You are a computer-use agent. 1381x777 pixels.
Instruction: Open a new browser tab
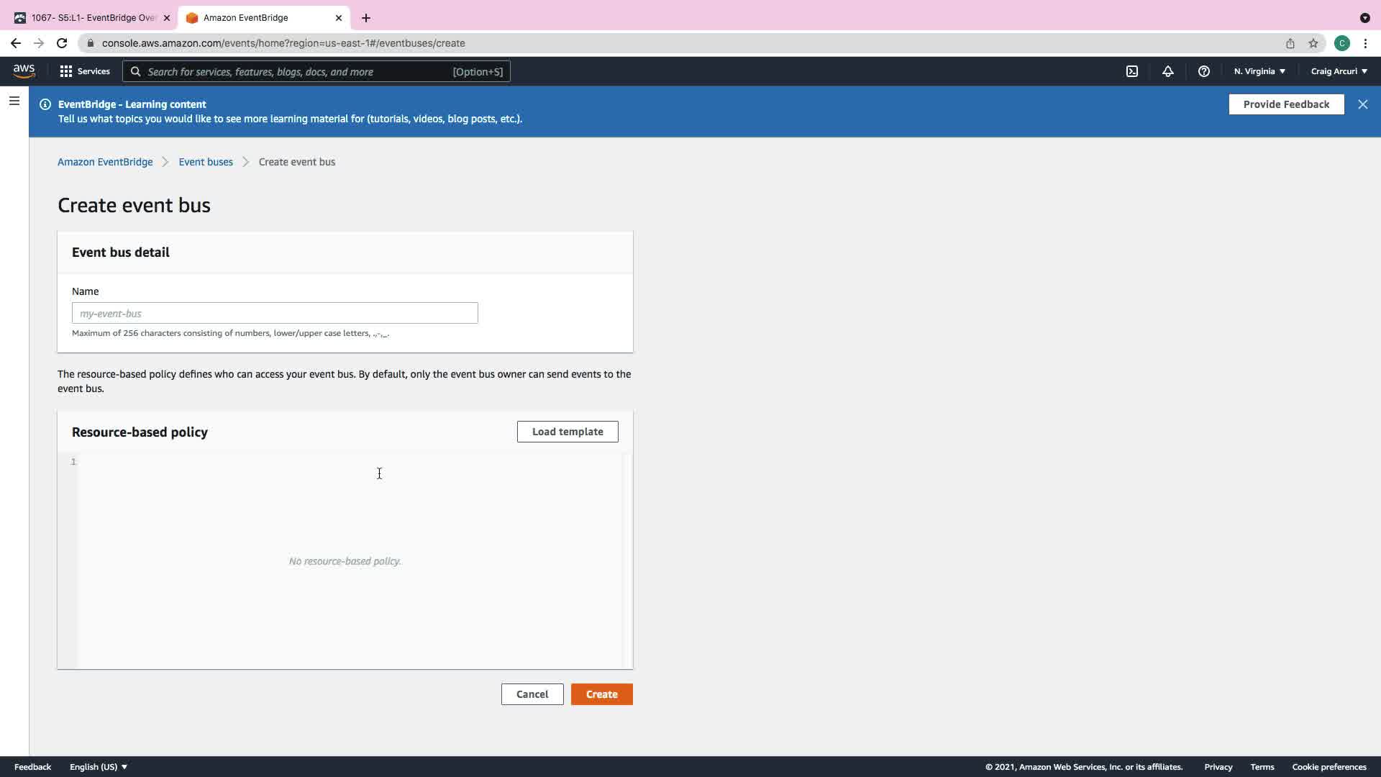pos(366,18)
